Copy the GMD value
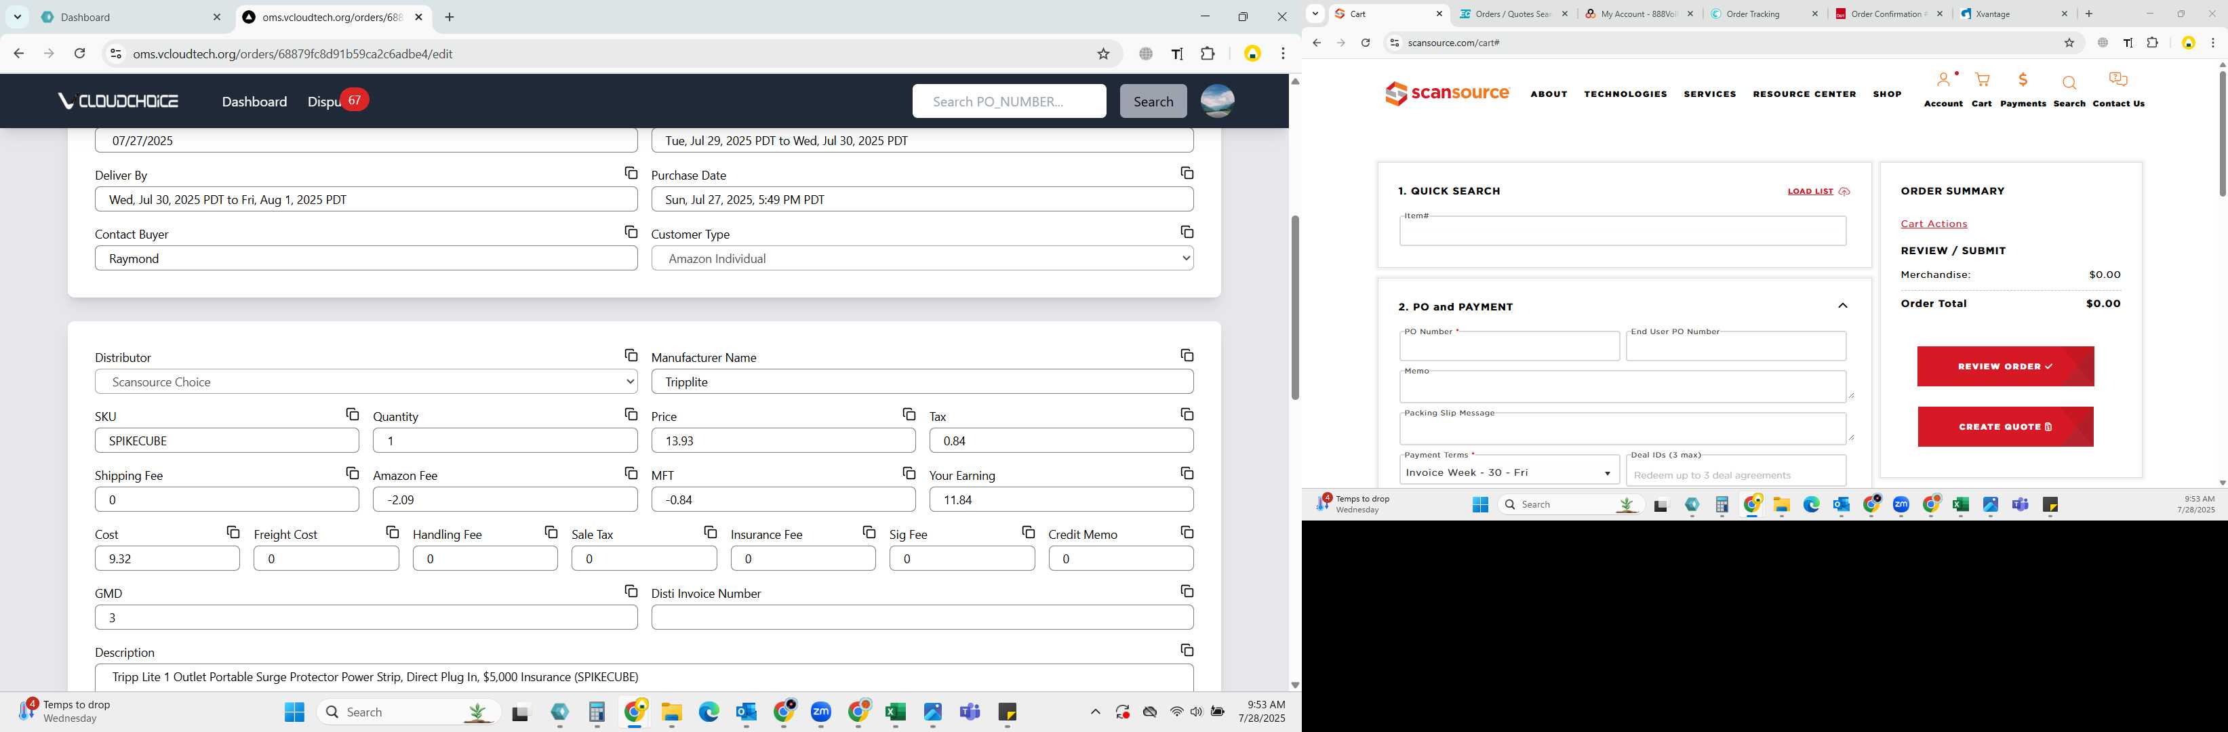The image size is (2228, 732). (631, 591)
